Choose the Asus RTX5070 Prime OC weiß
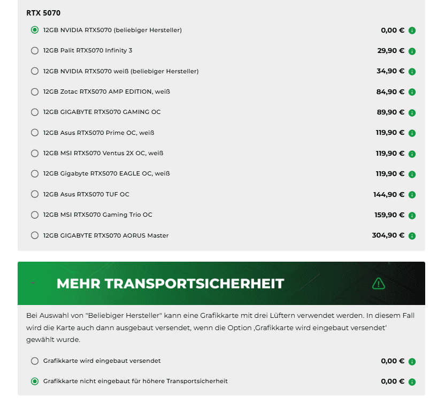The width and height of the screenshot is (430, 404). click(35, 133)
